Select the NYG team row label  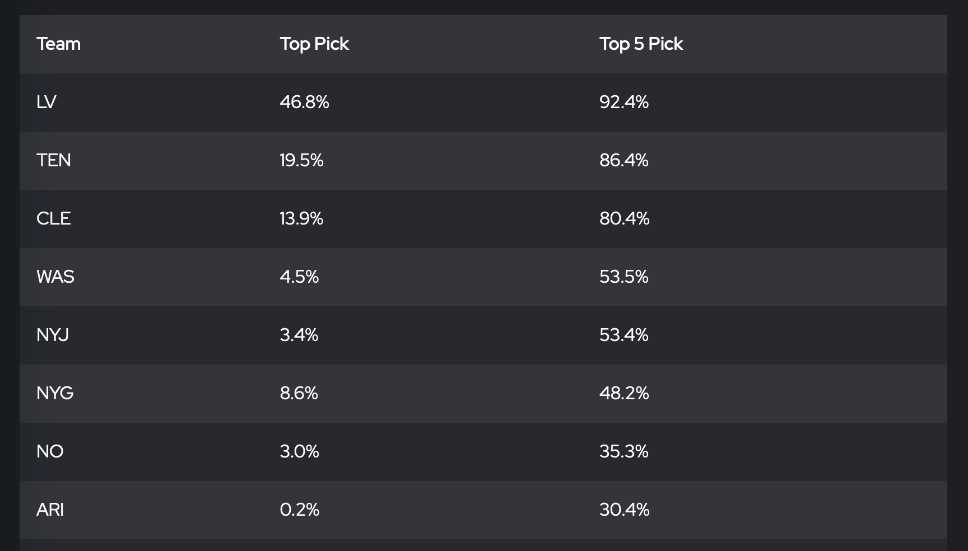55,394
